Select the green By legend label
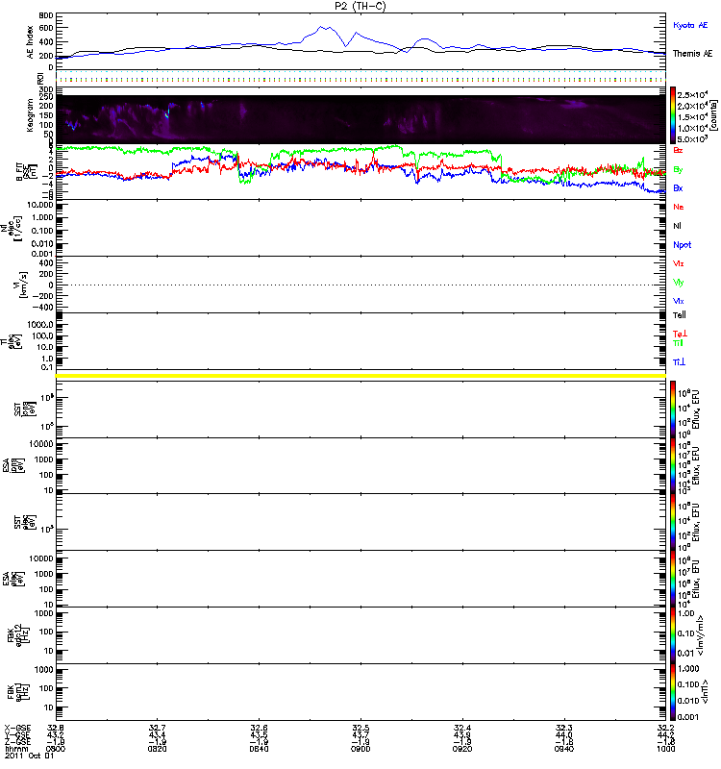The image size is (721, 769). tap(679, 169)
